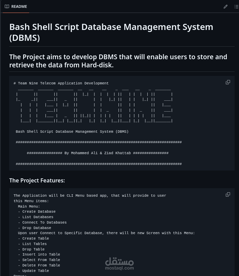
Task: Open the outline table of contents icon
Action: click(x=236, y=6)
